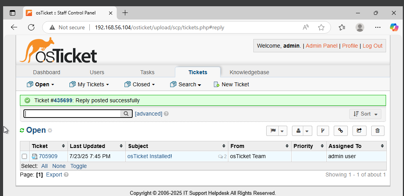This screenshot has height=196, width=404.
Task: Open the advanced search link
Action: [148, 114]
